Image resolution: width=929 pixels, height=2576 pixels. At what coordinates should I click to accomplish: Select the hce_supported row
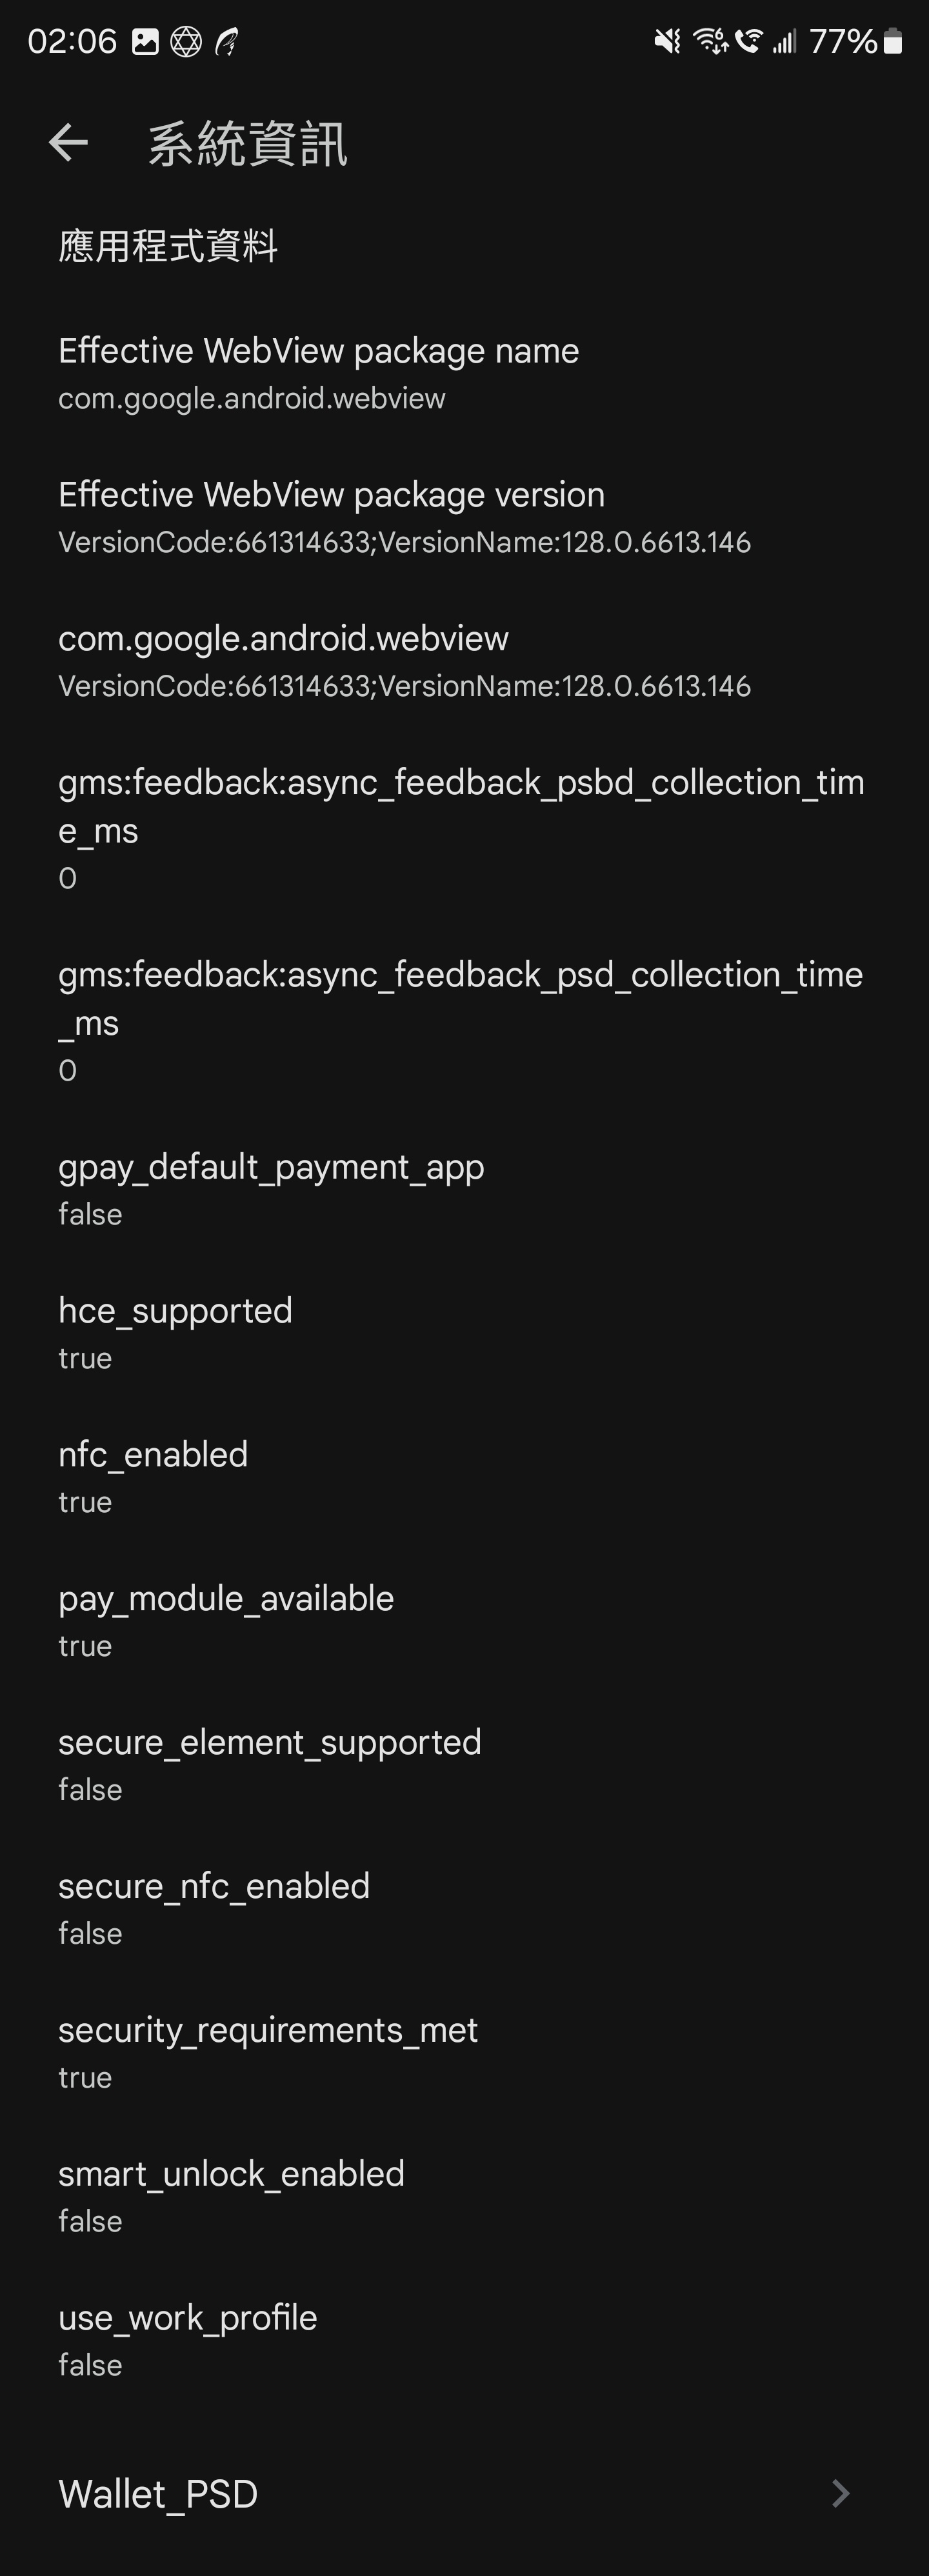point(464,1333)
